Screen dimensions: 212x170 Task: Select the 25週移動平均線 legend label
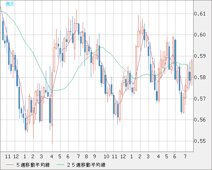pos(86,165)
